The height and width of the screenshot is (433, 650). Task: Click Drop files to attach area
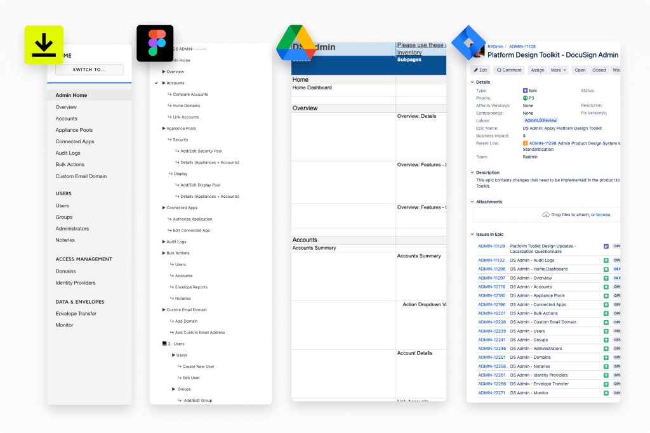(x=547, y=214)
